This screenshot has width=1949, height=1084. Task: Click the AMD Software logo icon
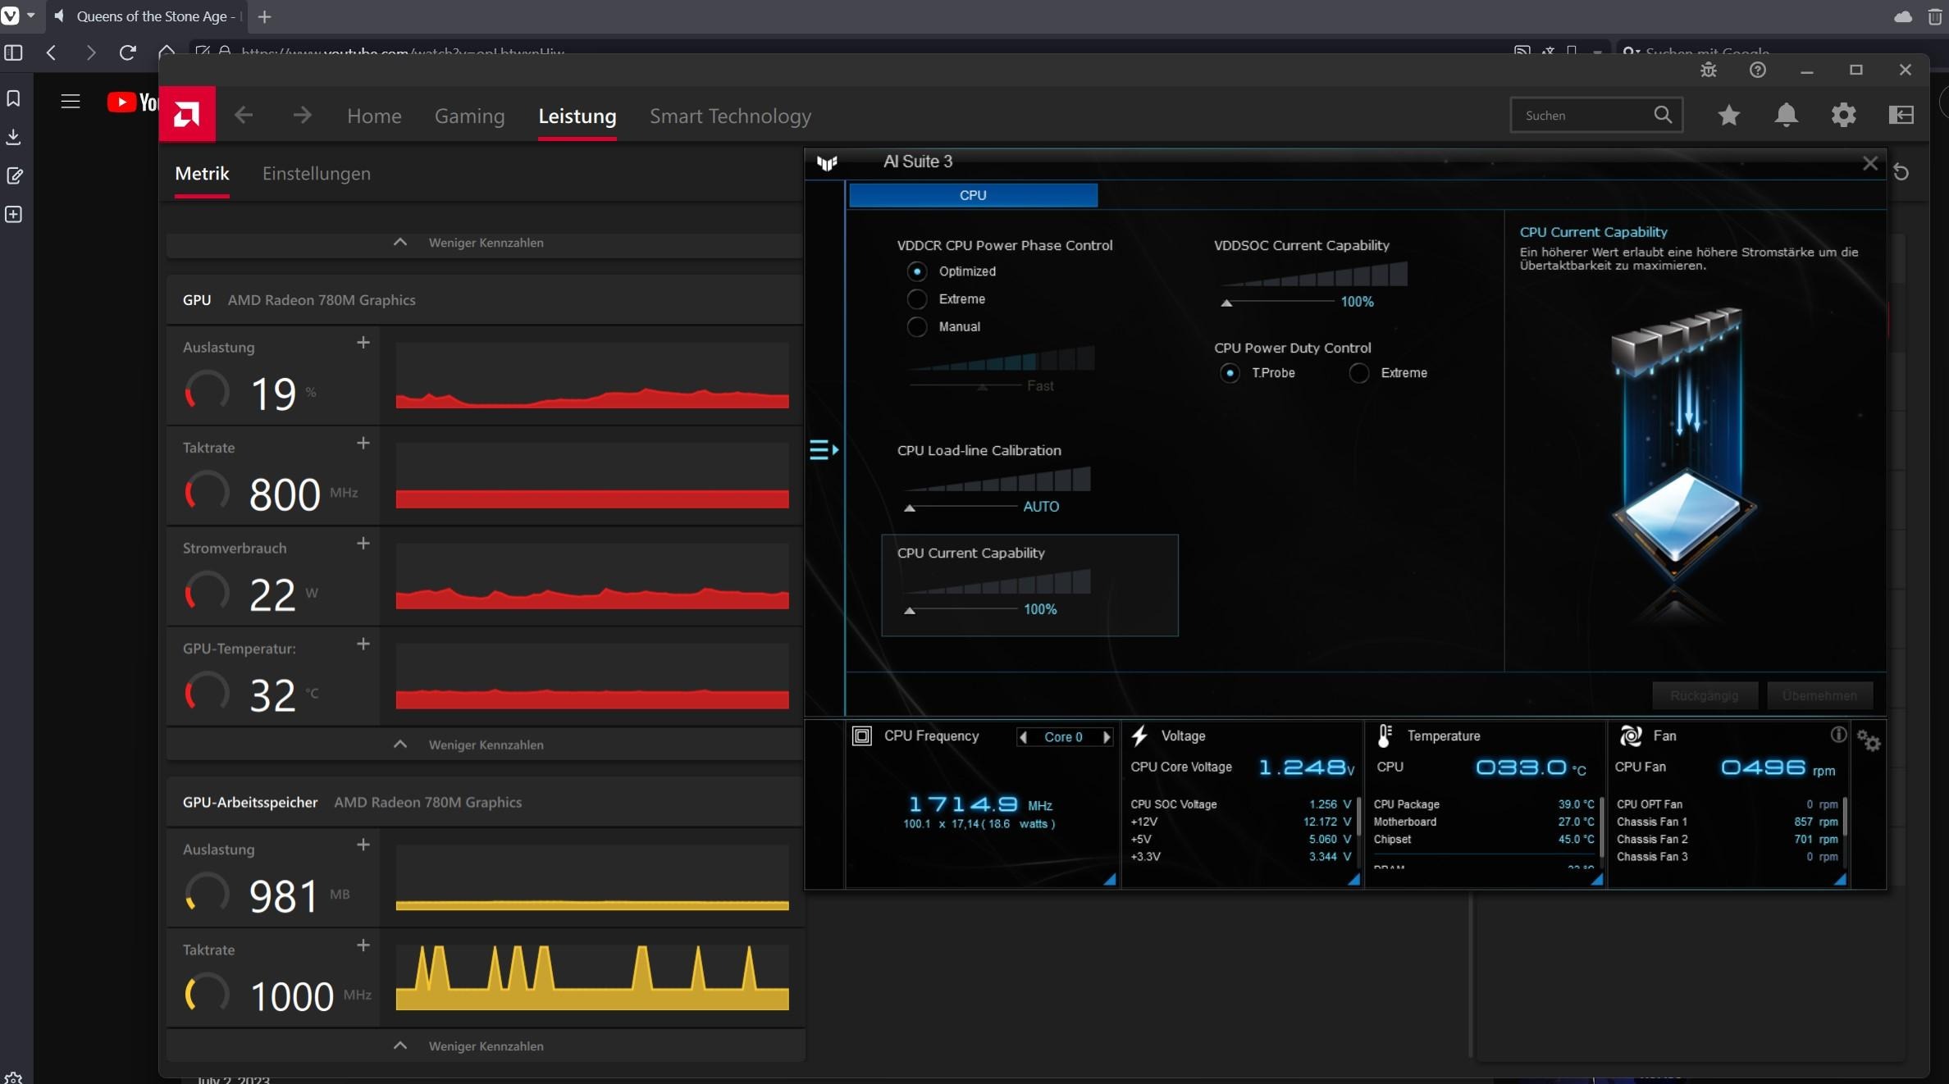coord(187,115)
